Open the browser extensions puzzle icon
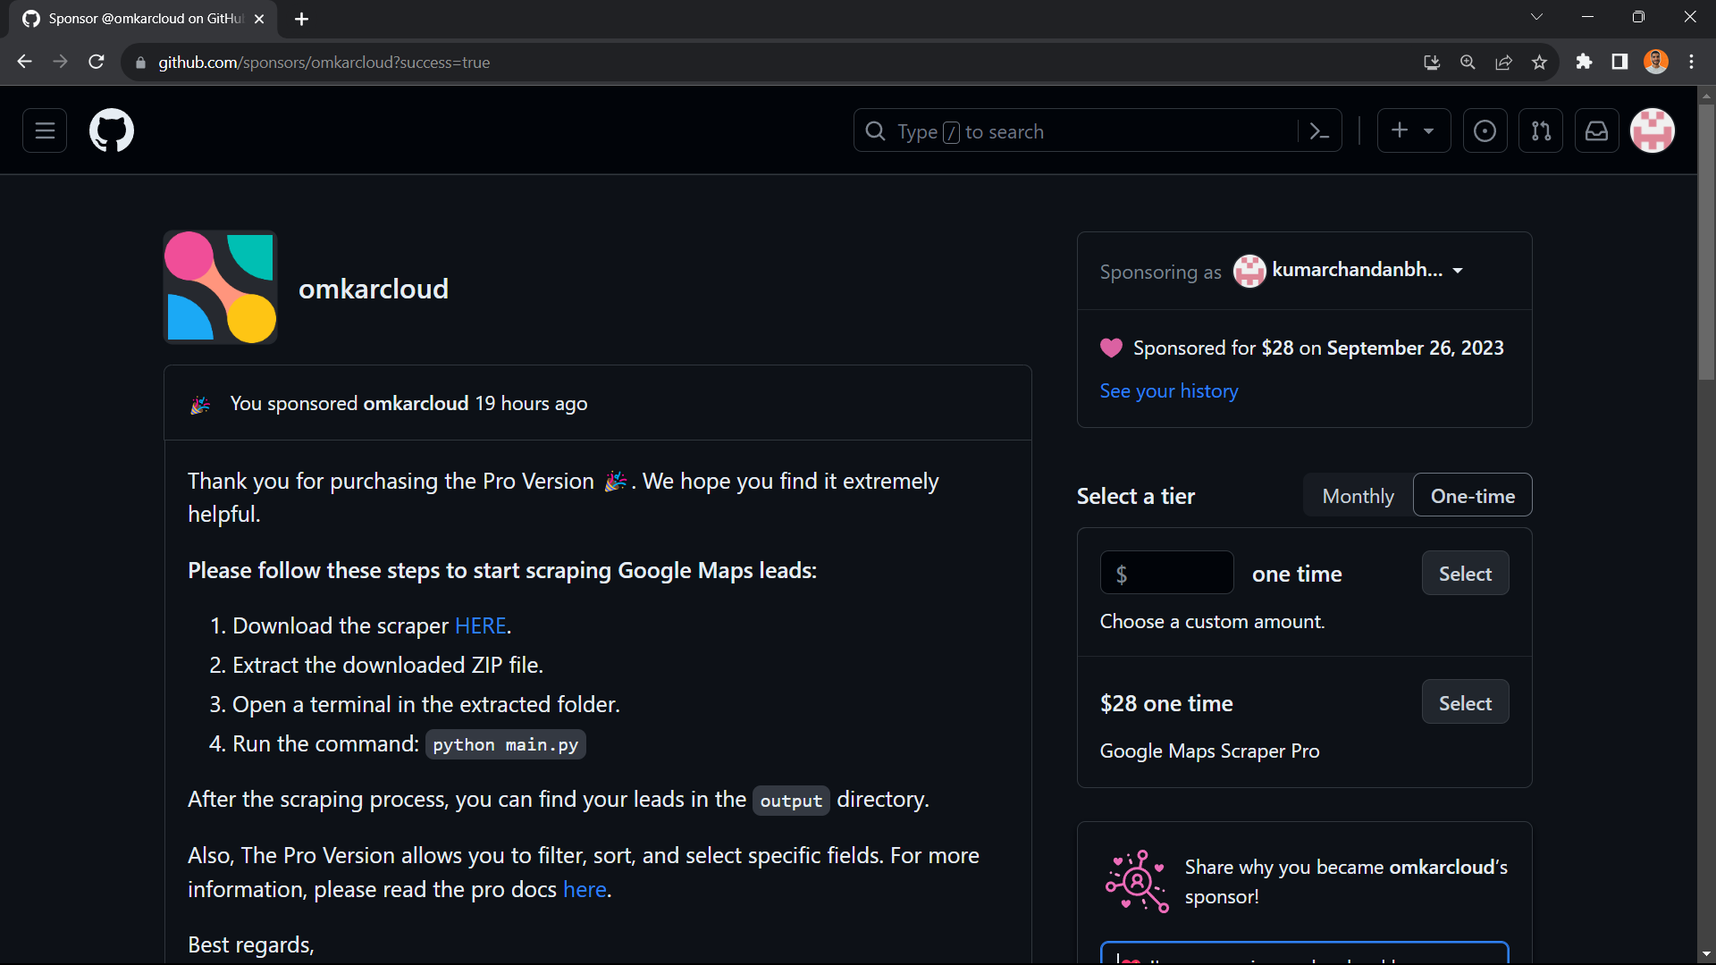Screen dimensions: 1716x965 [1584, 63]
